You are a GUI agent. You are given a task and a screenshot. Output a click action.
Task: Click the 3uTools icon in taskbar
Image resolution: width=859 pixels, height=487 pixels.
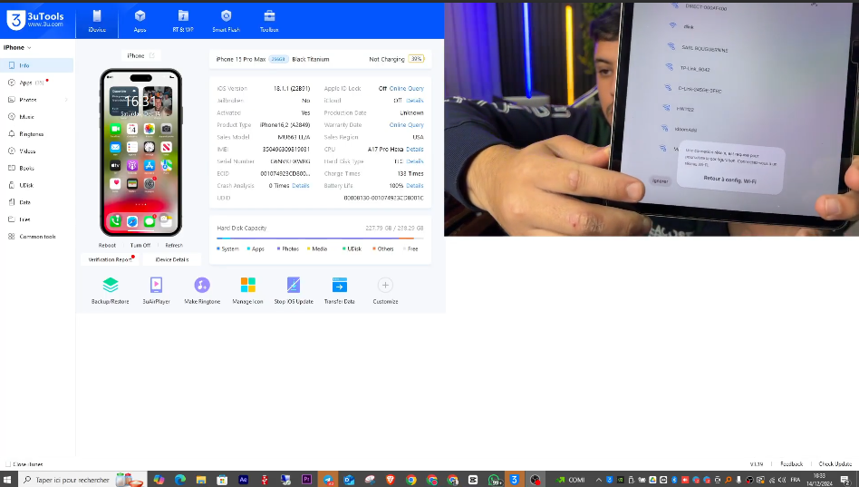point(514,480)
